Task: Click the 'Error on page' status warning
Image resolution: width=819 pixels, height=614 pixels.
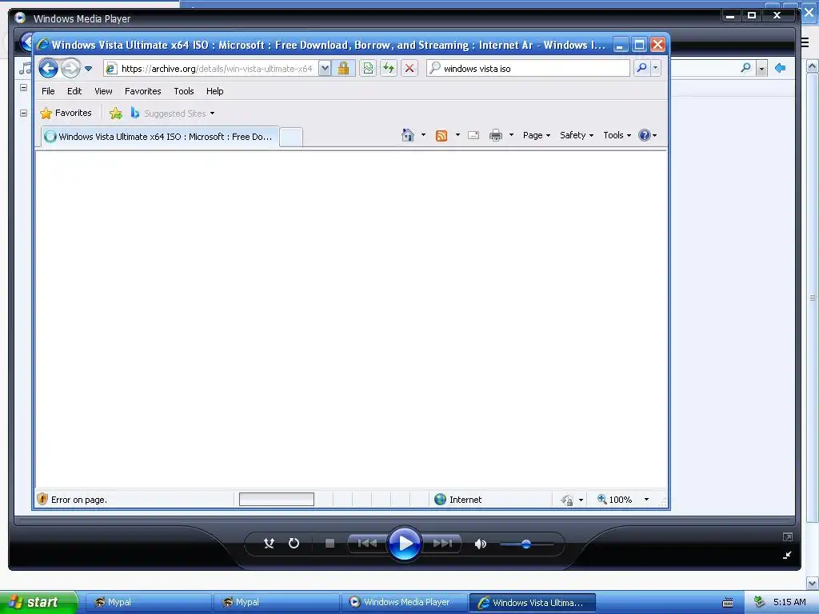Action: (x=72, y=500)
